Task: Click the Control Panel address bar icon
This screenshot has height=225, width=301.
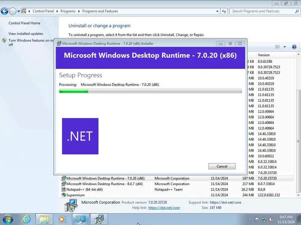Action: [x=24, y=11]
